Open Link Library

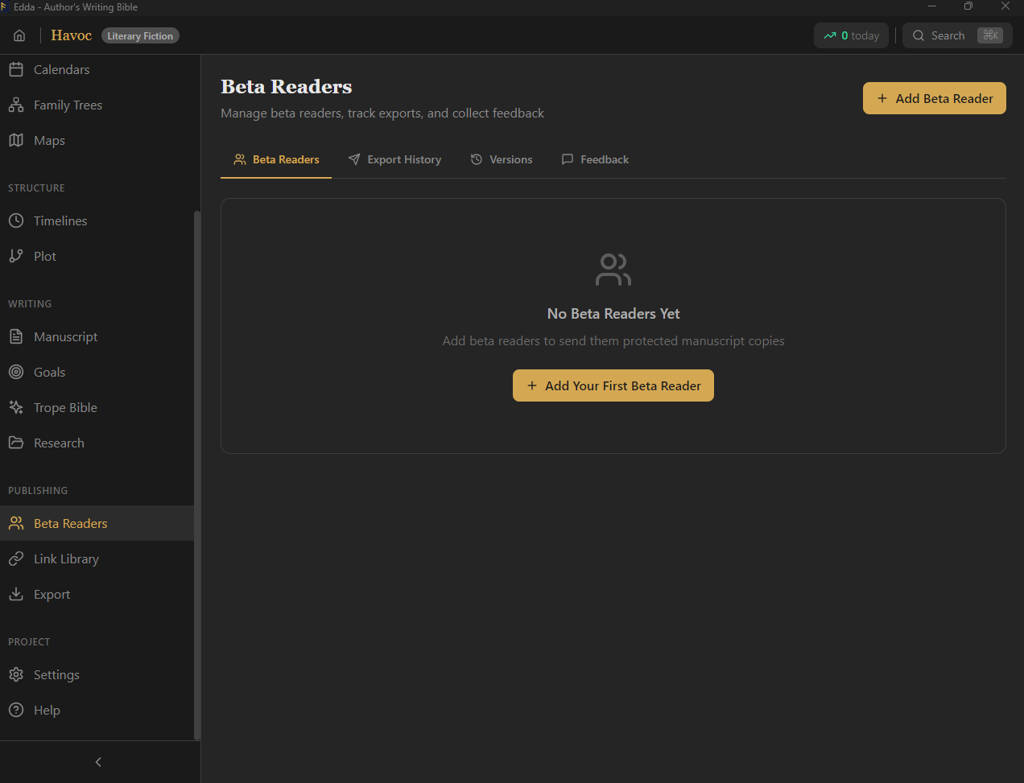pos(97,559)
